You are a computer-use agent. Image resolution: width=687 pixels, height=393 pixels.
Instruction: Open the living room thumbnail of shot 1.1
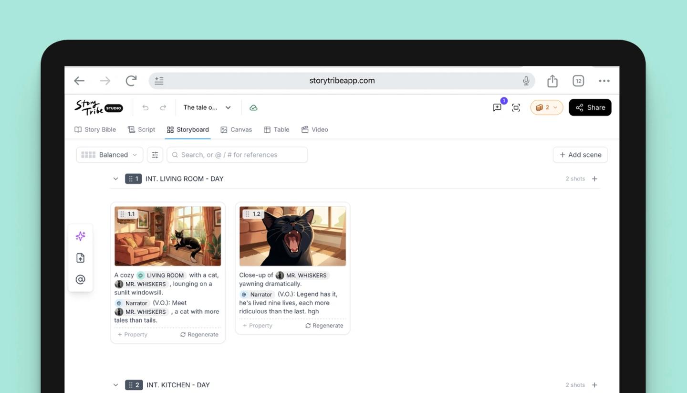tap(167, 236)
